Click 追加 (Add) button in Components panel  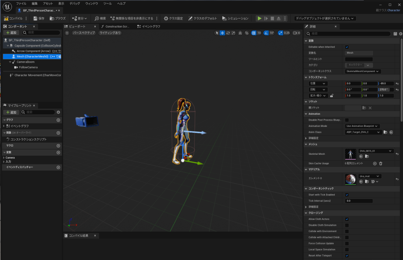pyautogui.click(x=11, y=33)
